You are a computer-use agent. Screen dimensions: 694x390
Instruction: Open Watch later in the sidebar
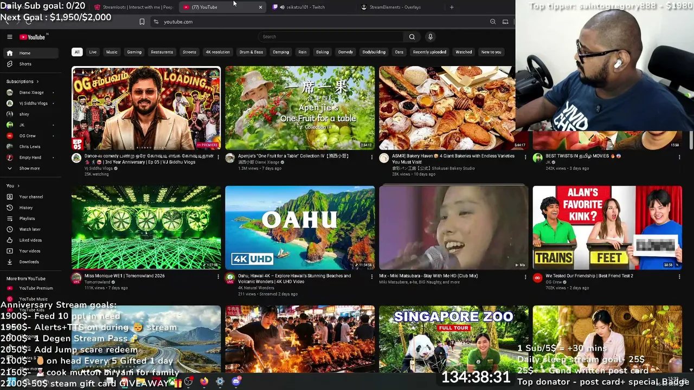click(31, 229)
